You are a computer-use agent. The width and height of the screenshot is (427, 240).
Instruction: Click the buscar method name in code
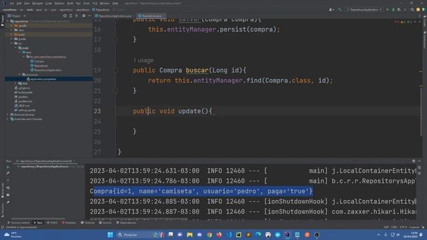[197, 70]
